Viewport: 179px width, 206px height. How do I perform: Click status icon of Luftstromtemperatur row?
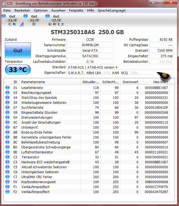coord(7,152)
